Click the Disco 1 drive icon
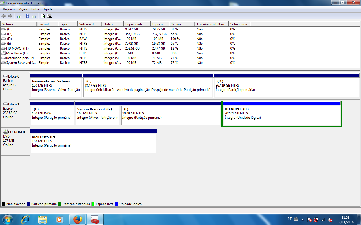This screenshot has width=361, height=225. pyautogui.click(x=6, y=104)
